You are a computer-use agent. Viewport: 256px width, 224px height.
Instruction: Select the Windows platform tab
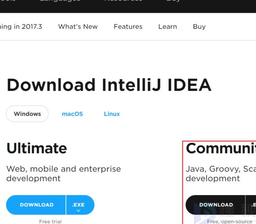pos(27,114)
